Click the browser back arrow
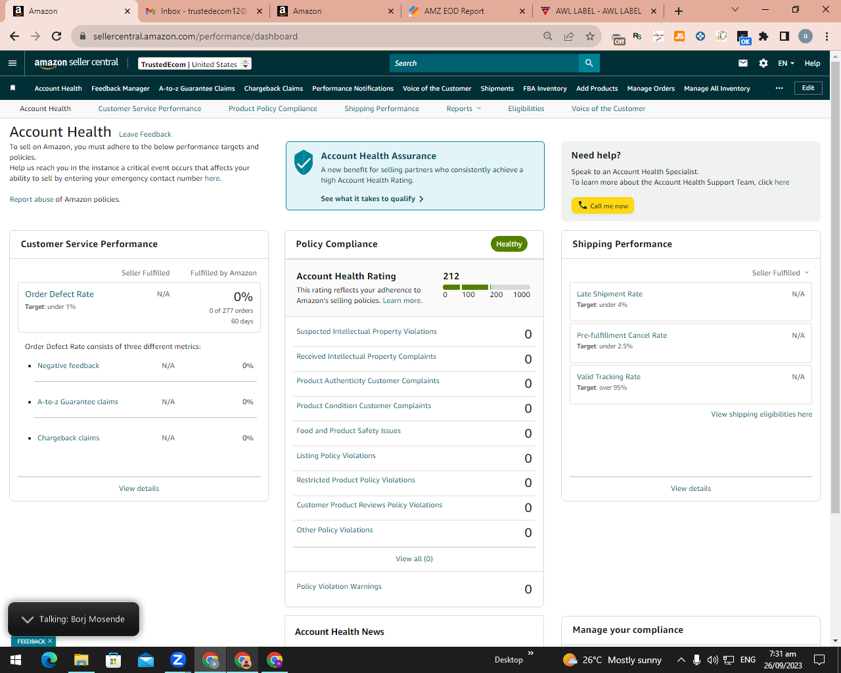 (x=14, y=36)
